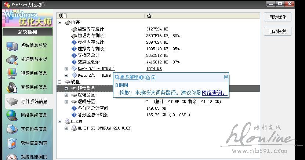Expand the 逻辑分区 D: node
Screen dimensions: 305x160
66,102
